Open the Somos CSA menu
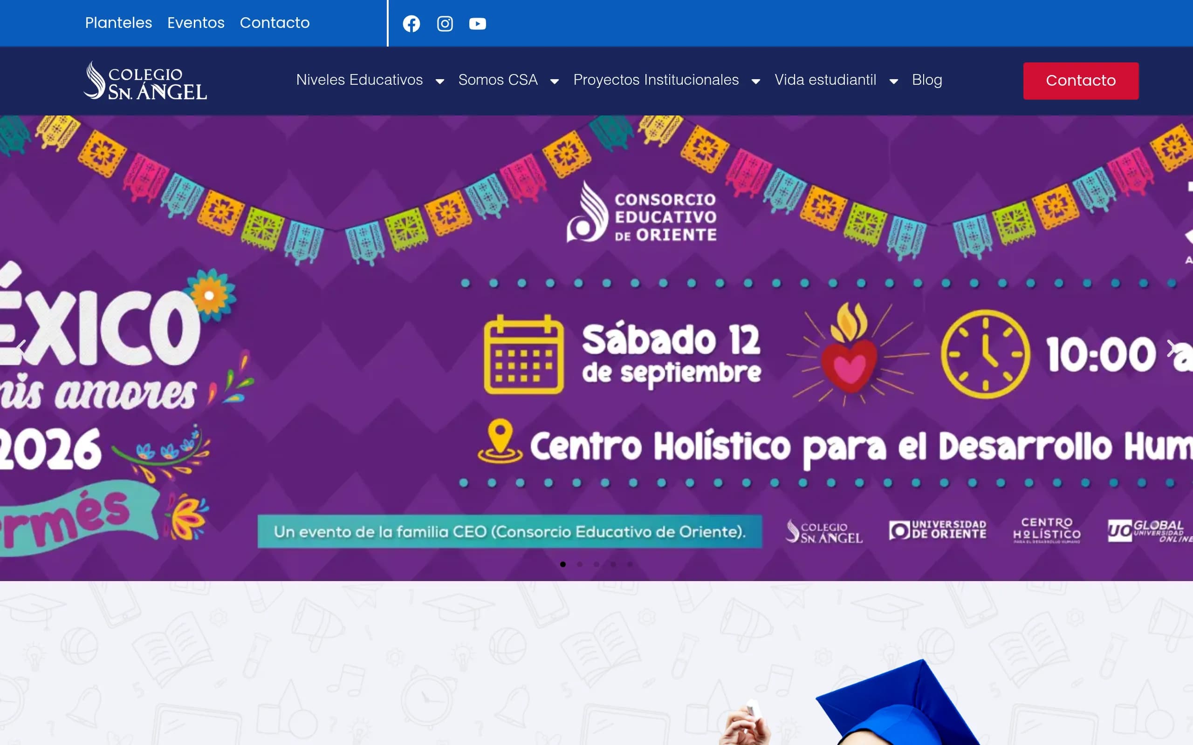 click(498, 80)
